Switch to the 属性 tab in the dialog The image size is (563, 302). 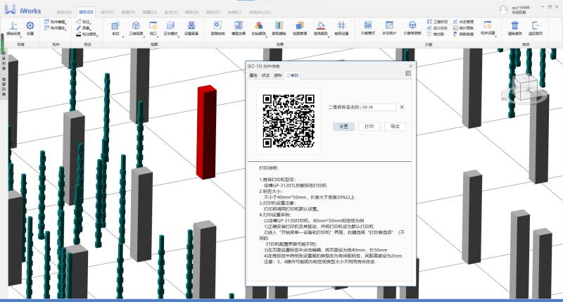click(x=253, y=75)
